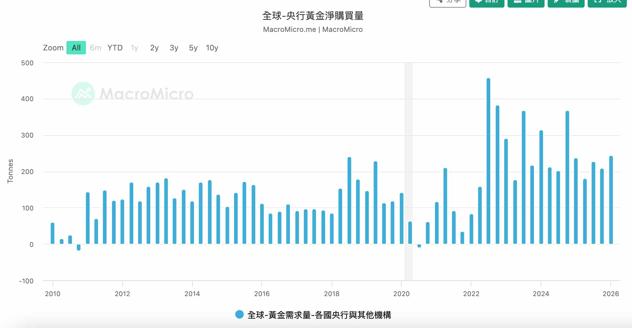Click the 圖片 image download button

point(526,2)
